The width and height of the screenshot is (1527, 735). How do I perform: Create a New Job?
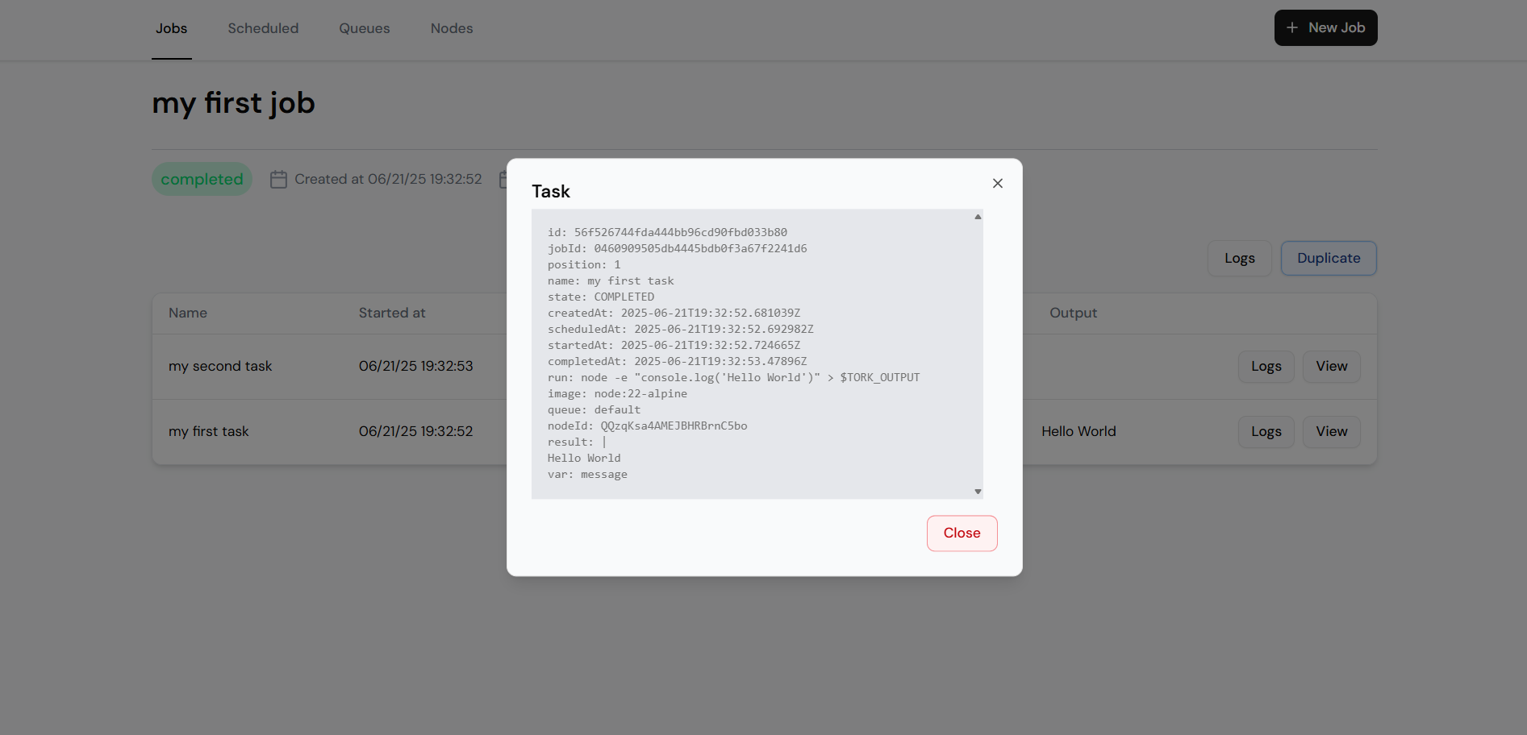click(x=1325, y=28)
